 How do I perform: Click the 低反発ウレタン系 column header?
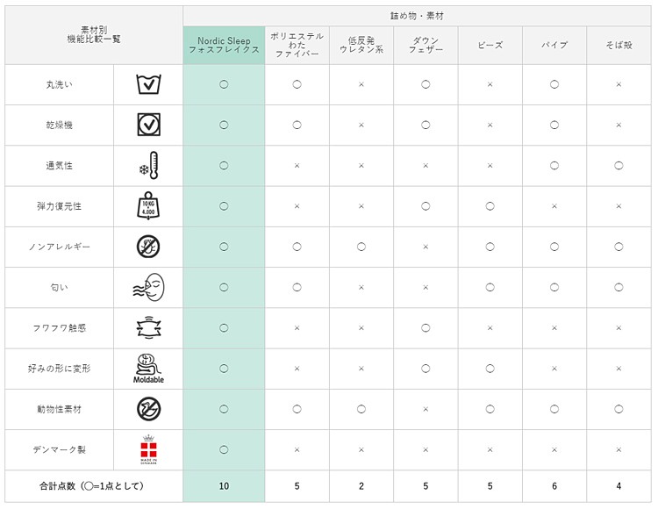pyautogui.click(x=361, y=46)
